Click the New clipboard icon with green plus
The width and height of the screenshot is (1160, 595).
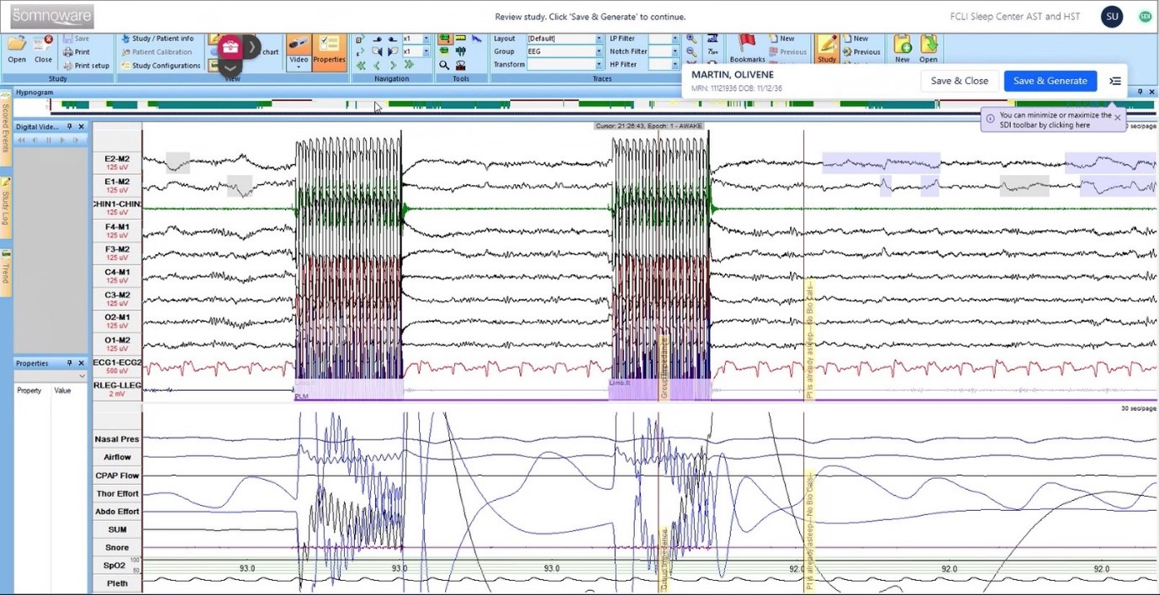click(x=902, y=48)
